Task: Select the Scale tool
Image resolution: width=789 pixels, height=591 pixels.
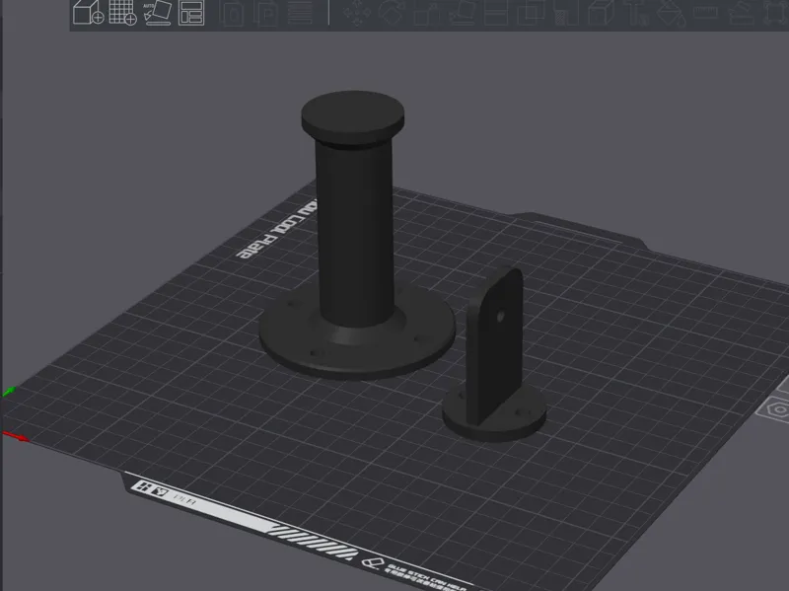Action: click(427, 12)
